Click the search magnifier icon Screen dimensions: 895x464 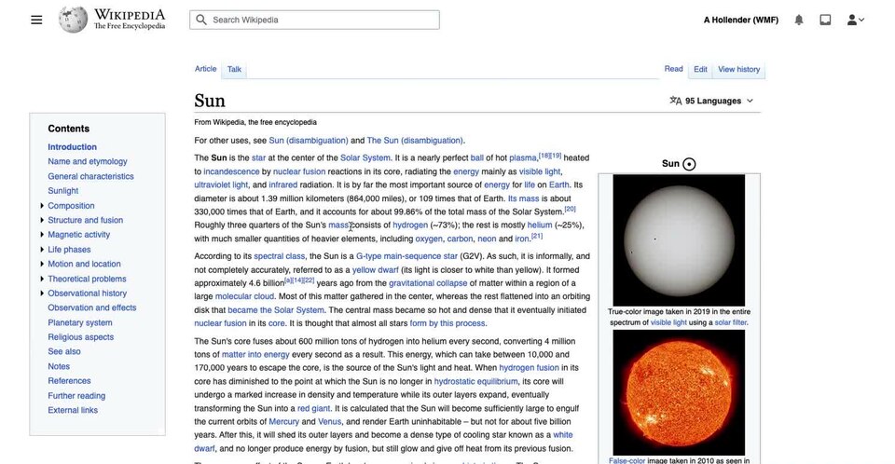[x=201, y=20]
